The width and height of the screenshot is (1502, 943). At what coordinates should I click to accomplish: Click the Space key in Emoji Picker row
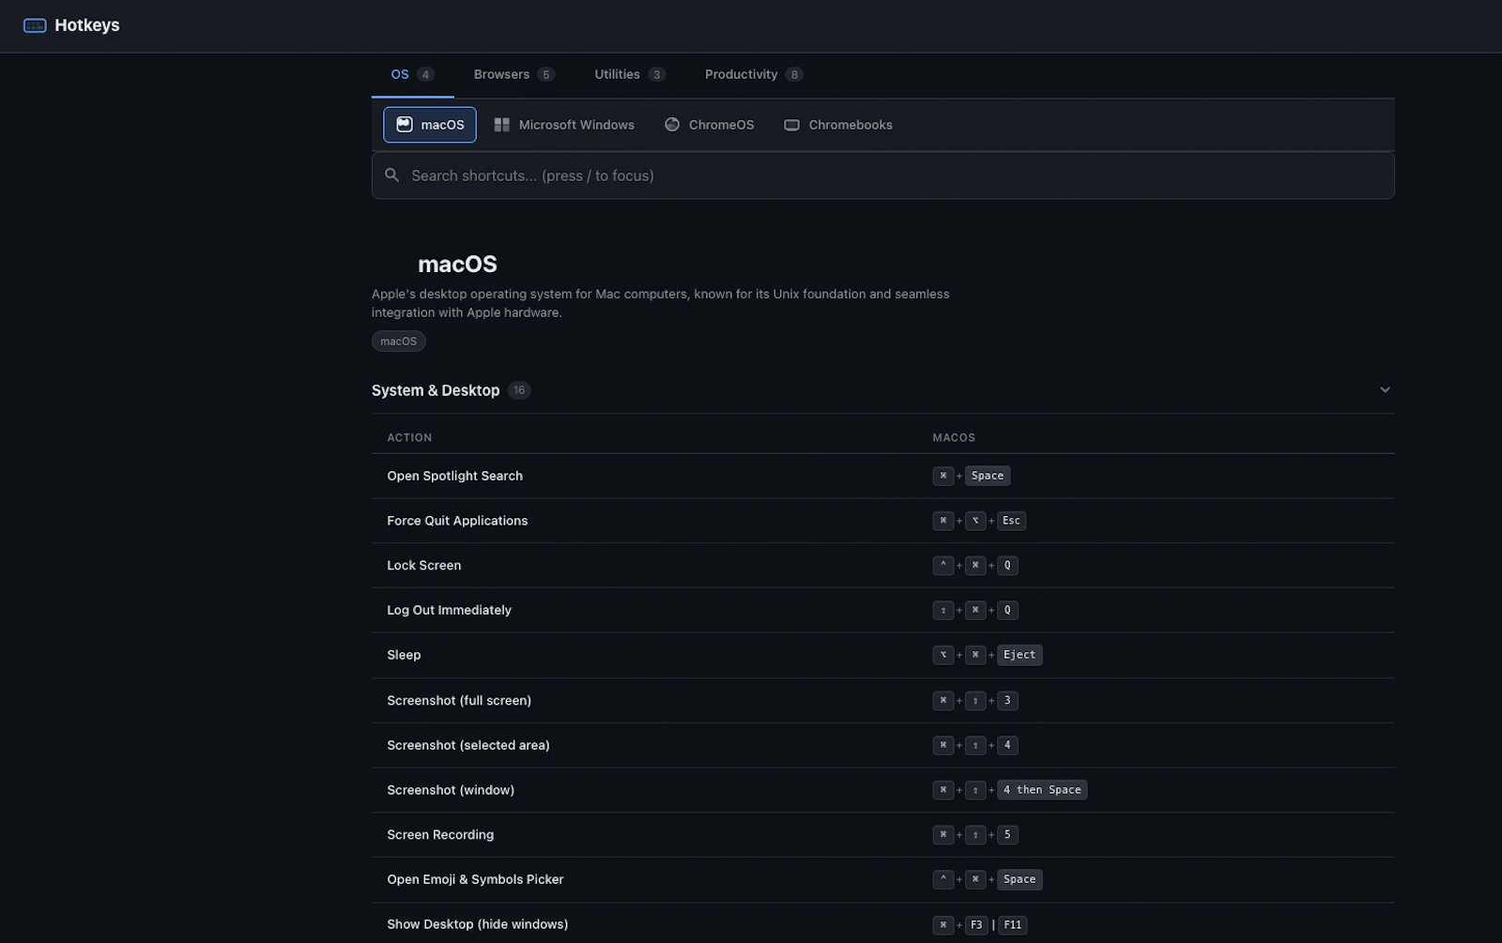point(1019,880)
